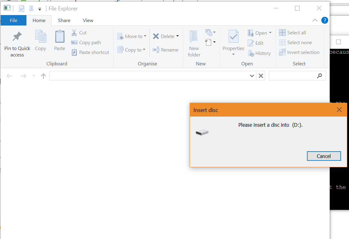Open Properties using the checkmark icon
Image resolution: width=349 pixels, height=239 pixels.
click(233, 37)
